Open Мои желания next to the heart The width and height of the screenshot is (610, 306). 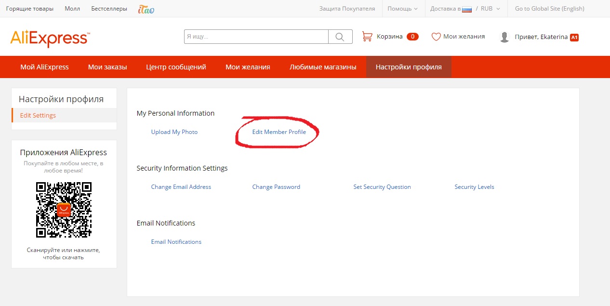(464, 37)
